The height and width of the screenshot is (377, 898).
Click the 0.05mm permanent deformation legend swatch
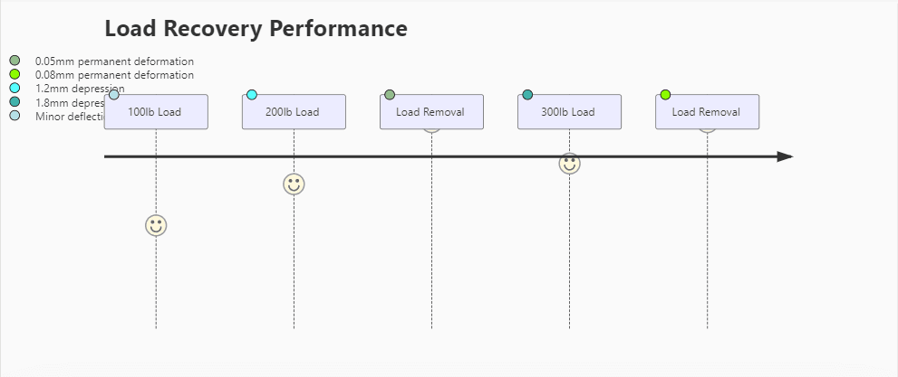coord(14,61)
